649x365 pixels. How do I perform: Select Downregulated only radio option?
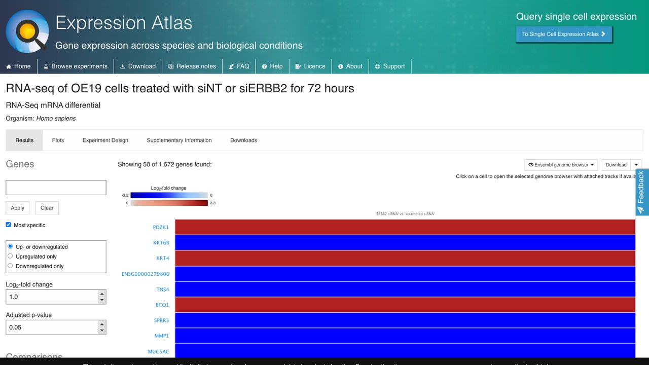(x=10, y=266)
